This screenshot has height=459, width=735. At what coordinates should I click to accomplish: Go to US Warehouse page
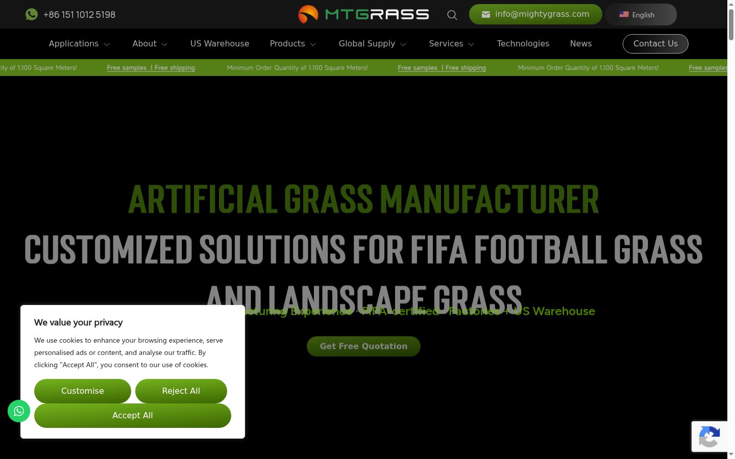(x=220, y=44)
